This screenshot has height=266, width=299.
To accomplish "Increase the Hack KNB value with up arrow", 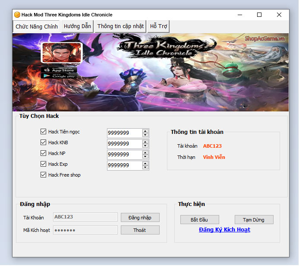I will [x=145, y=142].
